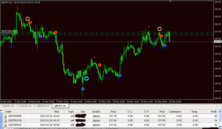Viewport: 222px width, 129px height.
Task: Select order number 2087850620
Action: pos(15,125)
